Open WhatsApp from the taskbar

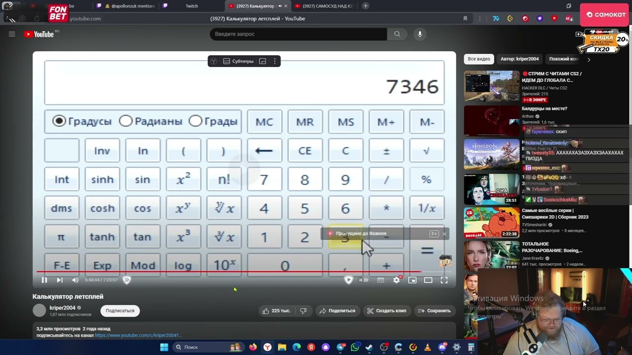pos(355,347)
